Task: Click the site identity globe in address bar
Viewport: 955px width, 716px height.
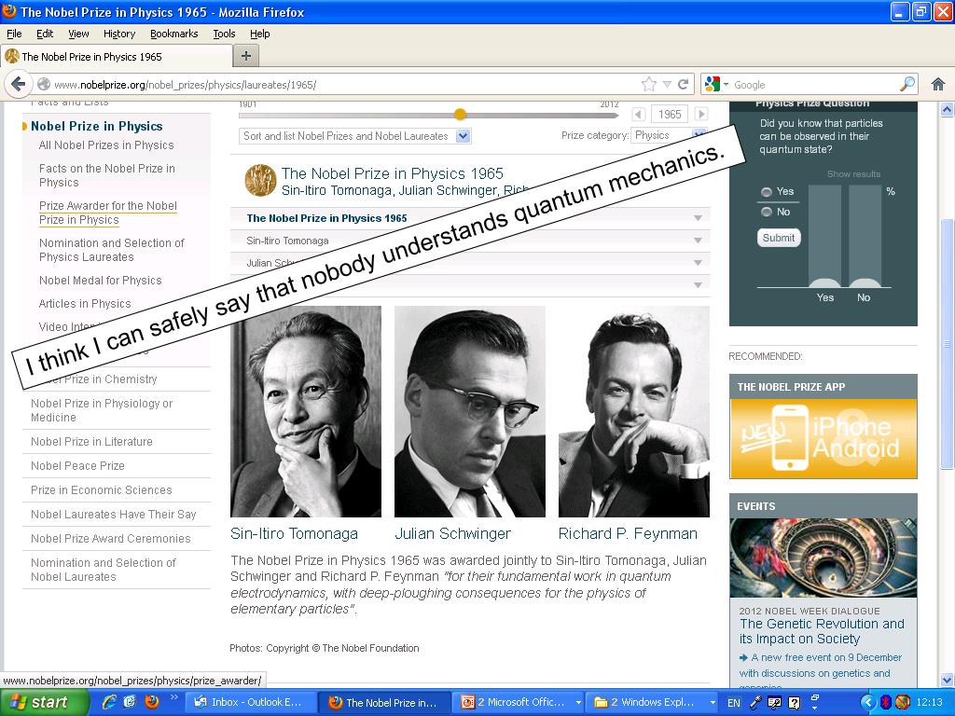Action: (44, 85)
